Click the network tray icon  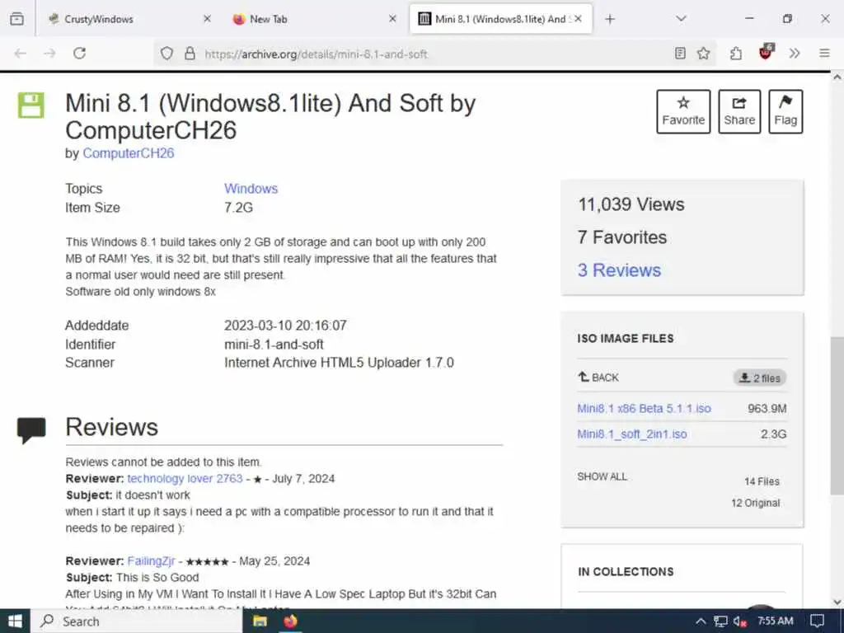pyautogui.click(x=720, y=621)
